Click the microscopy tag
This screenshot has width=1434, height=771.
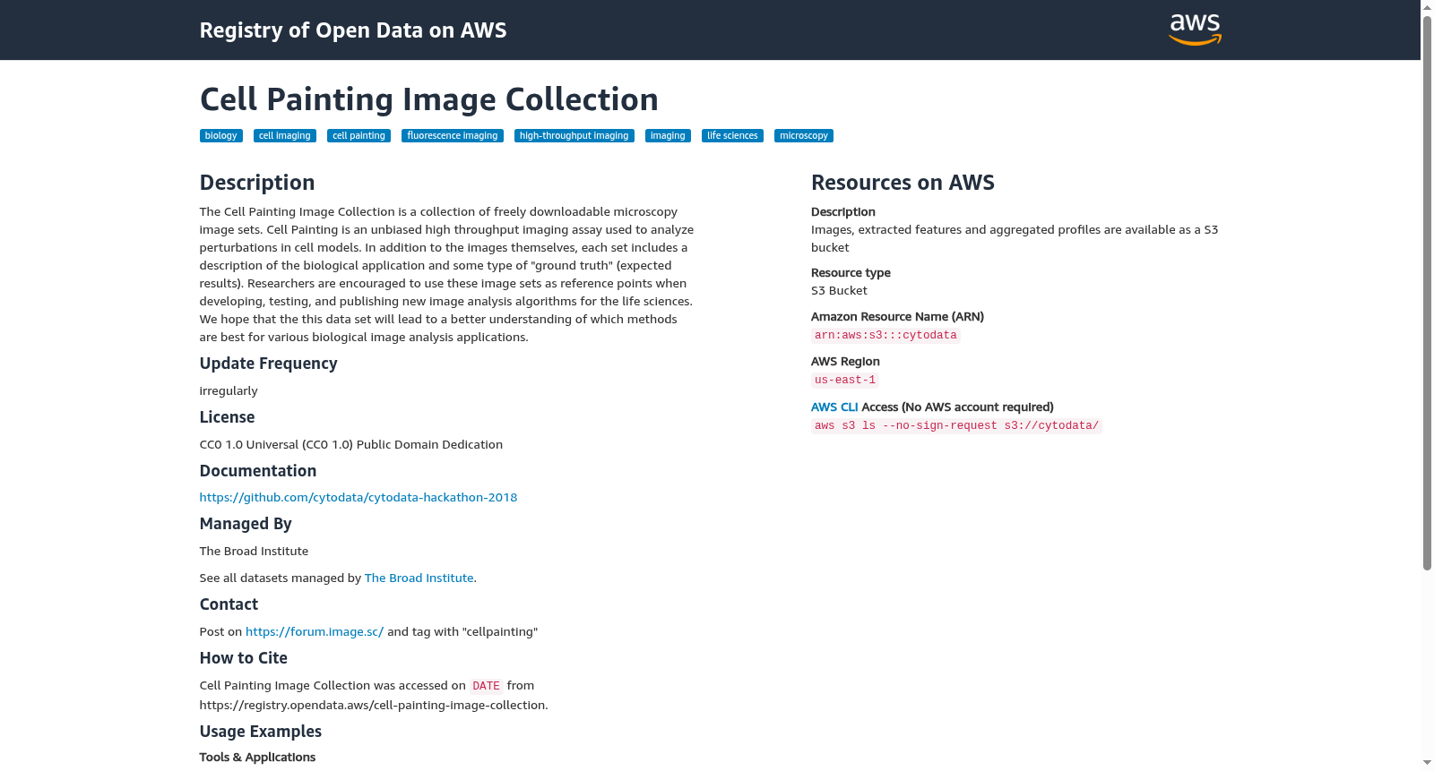804,136
